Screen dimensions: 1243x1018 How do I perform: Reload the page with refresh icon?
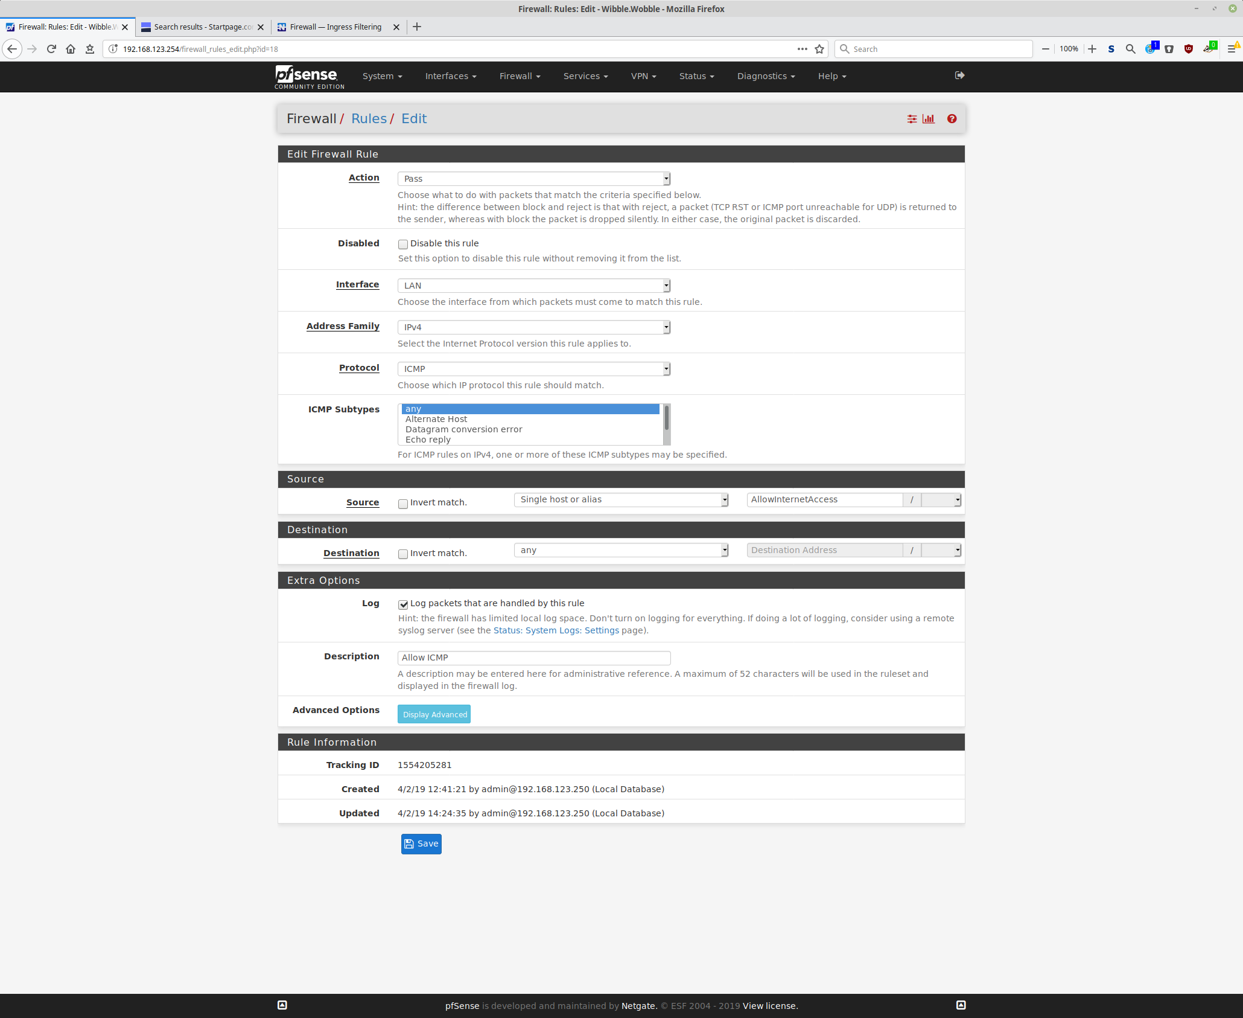coord(51,49)
